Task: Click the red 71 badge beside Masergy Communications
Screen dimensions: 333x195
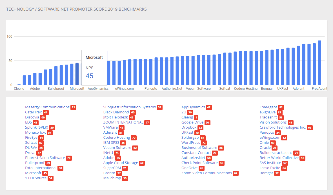Action: tap(74, 107)
